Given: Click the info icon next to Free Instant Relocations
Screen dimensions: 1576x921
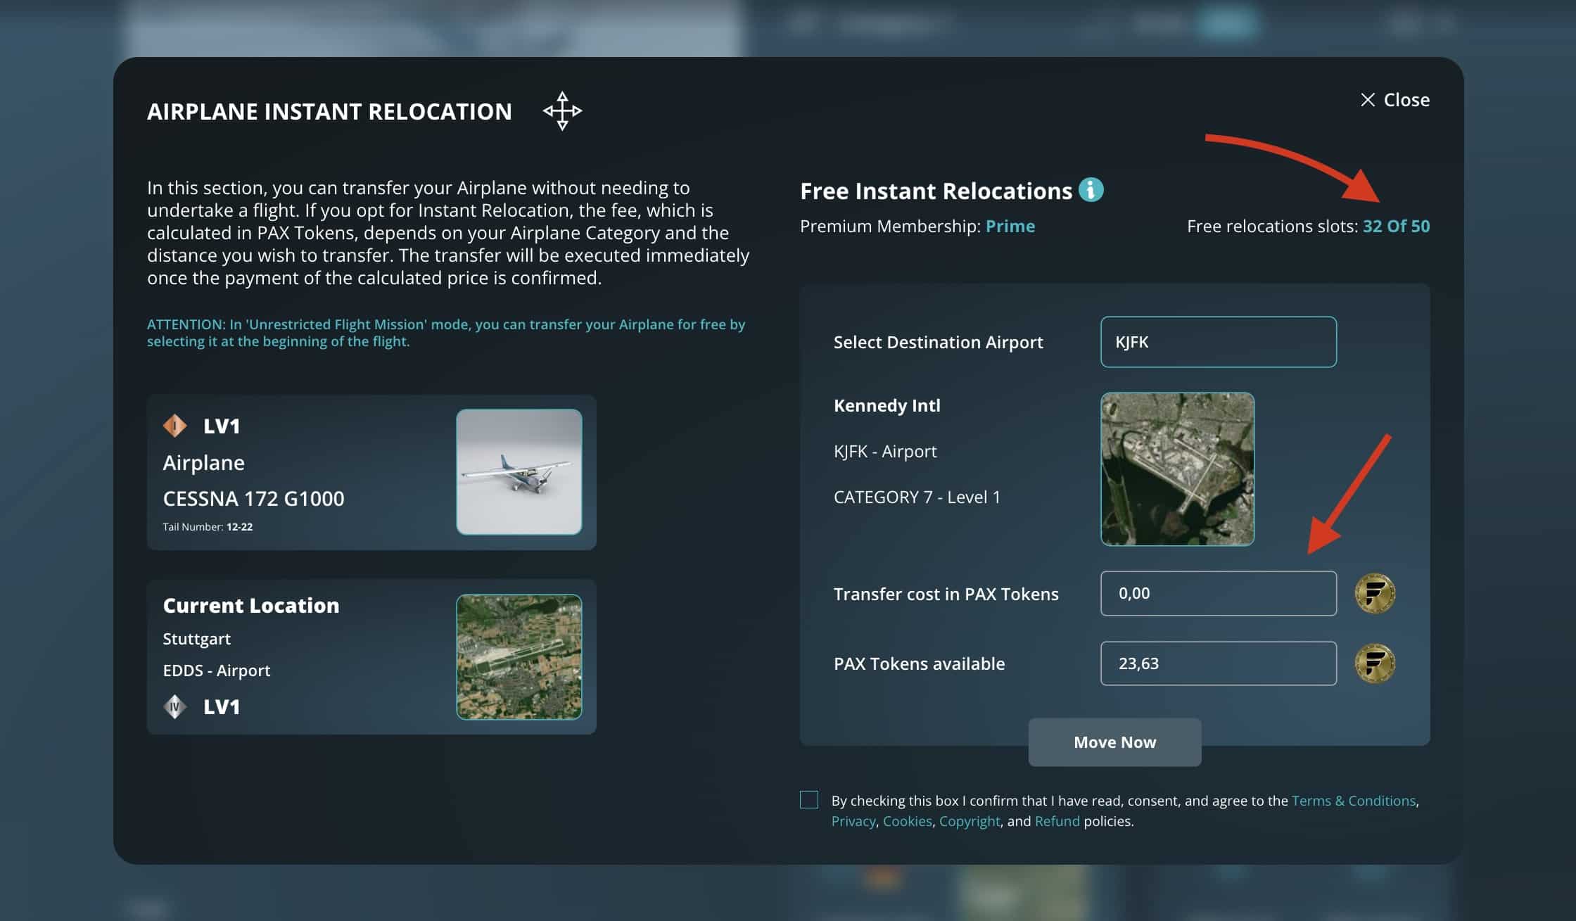Looking at the screenshot, I should pyautogui.click(x=1091, y=190).
